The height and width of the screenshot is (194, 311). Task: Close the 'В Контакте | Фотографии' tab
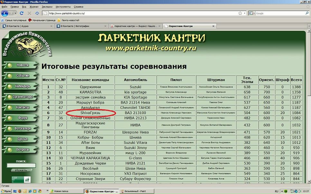pyautogui.click(x=105, y=26)
